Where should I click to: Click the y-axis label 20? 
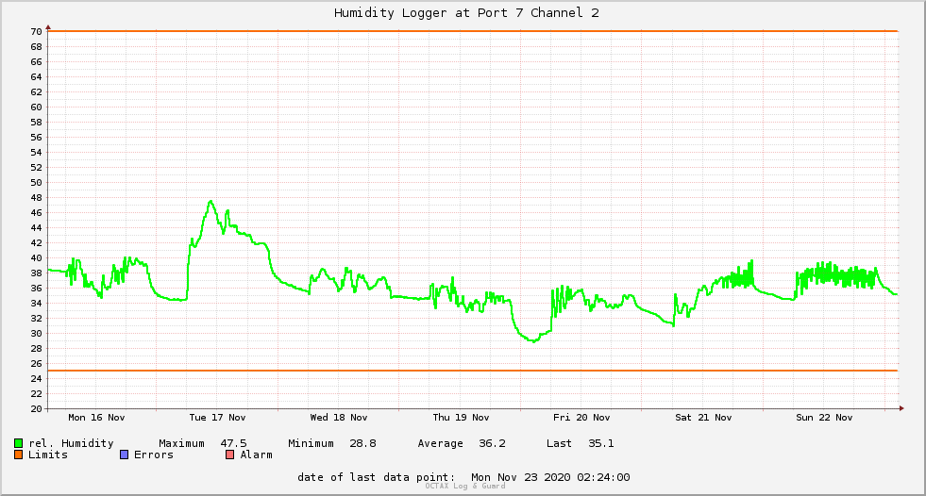[x=37, y=408]
